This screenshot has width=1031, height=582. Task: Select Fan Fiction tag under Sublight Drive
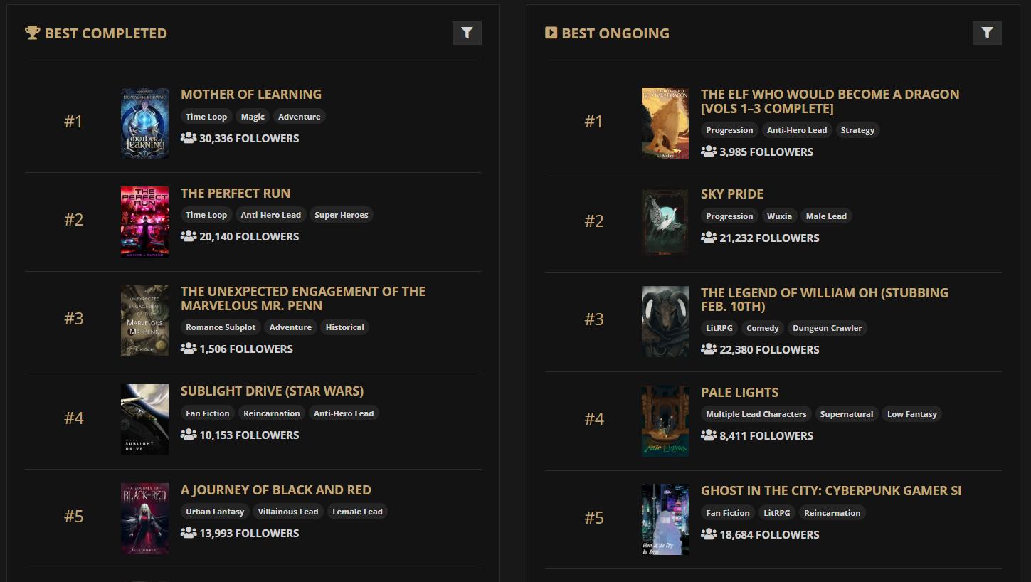click(208, 413)
